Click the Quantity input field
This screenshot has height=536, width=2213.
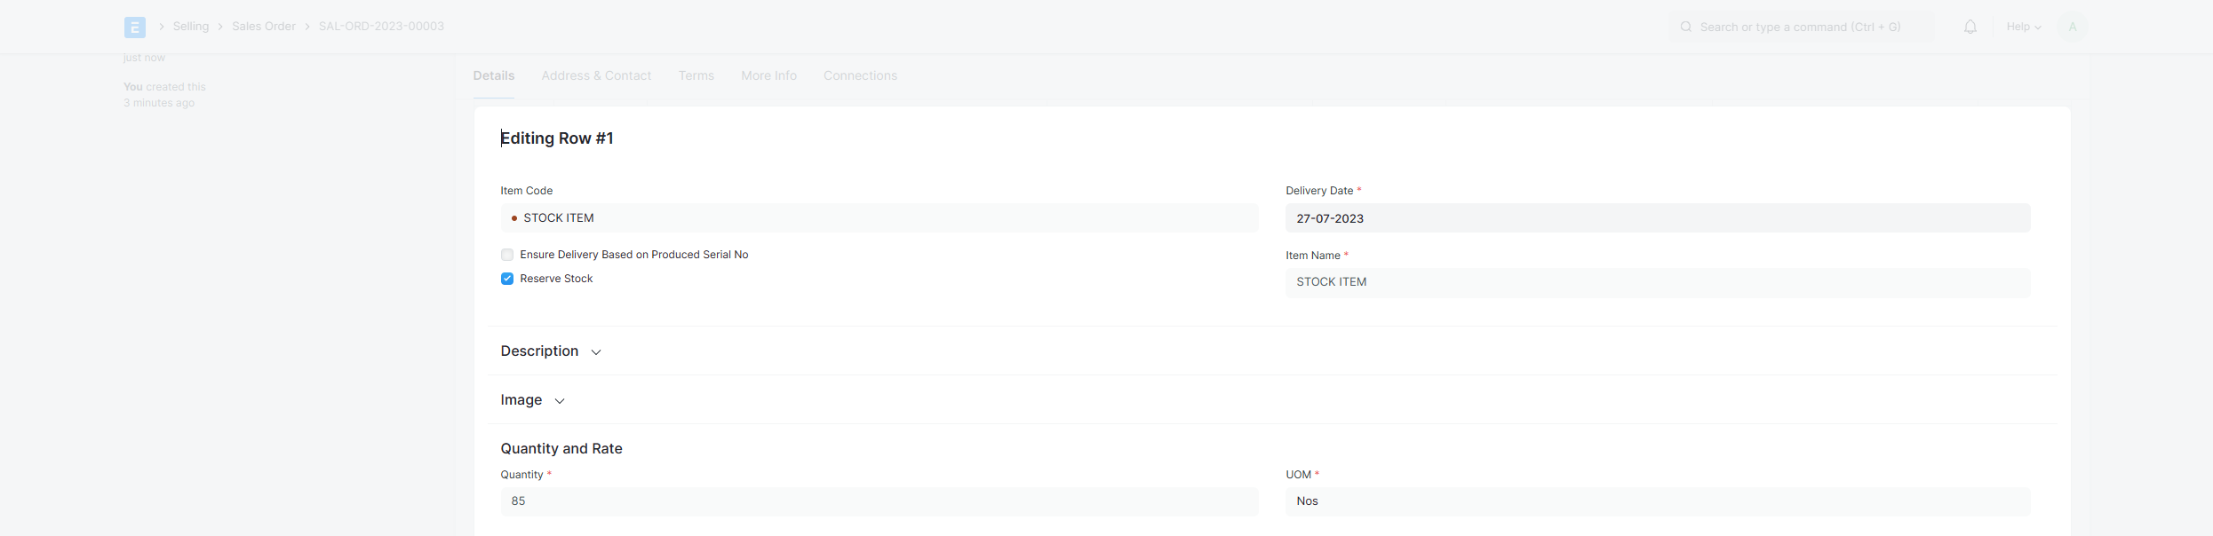[879, 501]
